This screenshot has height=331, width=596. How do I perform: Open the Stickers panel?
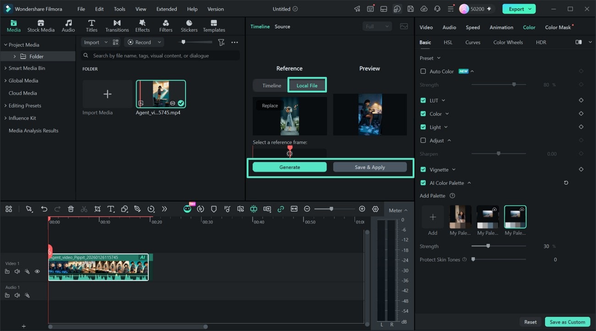pos(189,26)
